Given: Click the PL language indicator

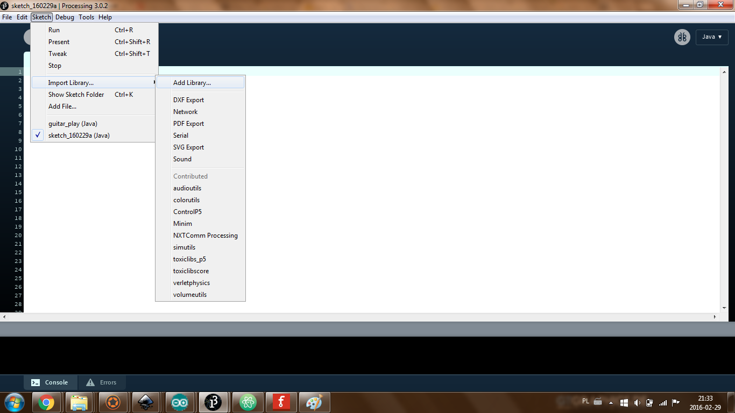Looking at the screenshot, I should click(586, 401).
